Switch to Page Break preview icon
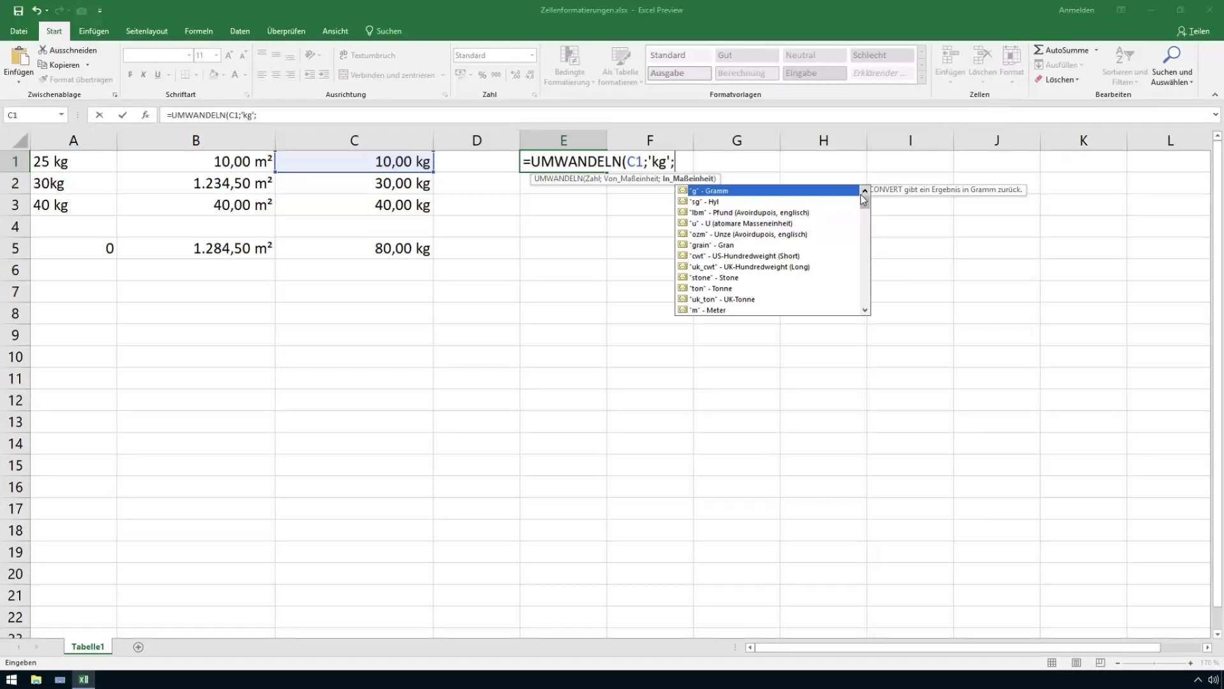 (1100, 663)
